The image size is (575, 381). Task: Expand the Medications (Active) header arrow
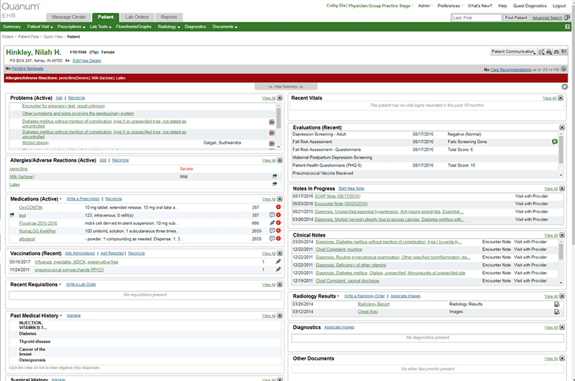(61, 199)
